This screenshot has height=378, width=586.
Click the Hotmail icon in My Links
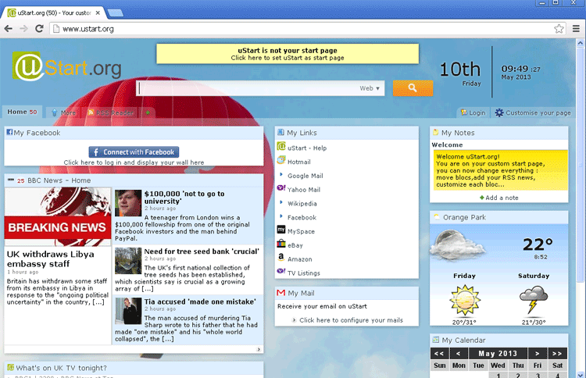click(x=281, y=161)
